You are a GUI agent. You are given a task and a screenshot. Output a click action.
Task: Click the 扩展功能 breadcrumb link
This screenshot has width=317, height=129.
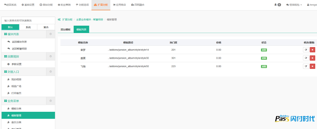tap(67, 20)
